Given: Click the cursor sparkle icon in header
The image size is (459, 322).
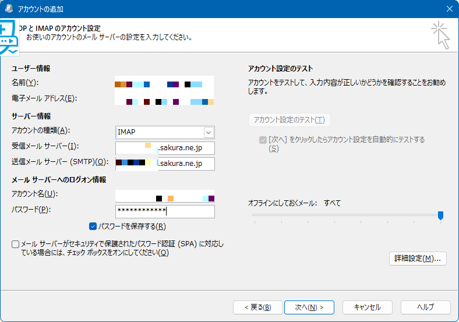Looking at the screenshot, I should pyautogui.click(x=441, y=36).
